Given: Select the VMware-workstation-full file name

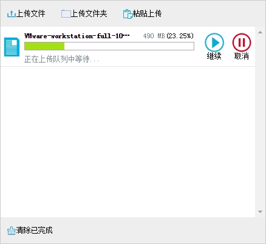Looking at the screenshot, I should 77,36.
